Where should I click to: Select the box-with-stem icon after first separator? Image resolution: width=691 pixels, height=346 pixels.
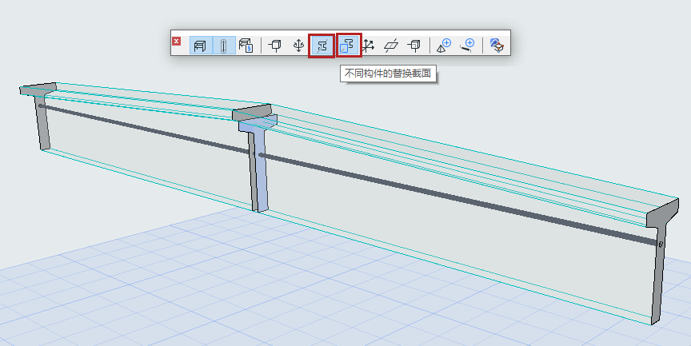click(276, 46)
